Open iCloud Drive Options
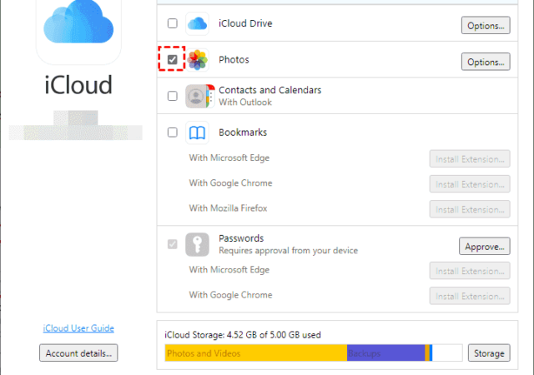 click(486, 26)
